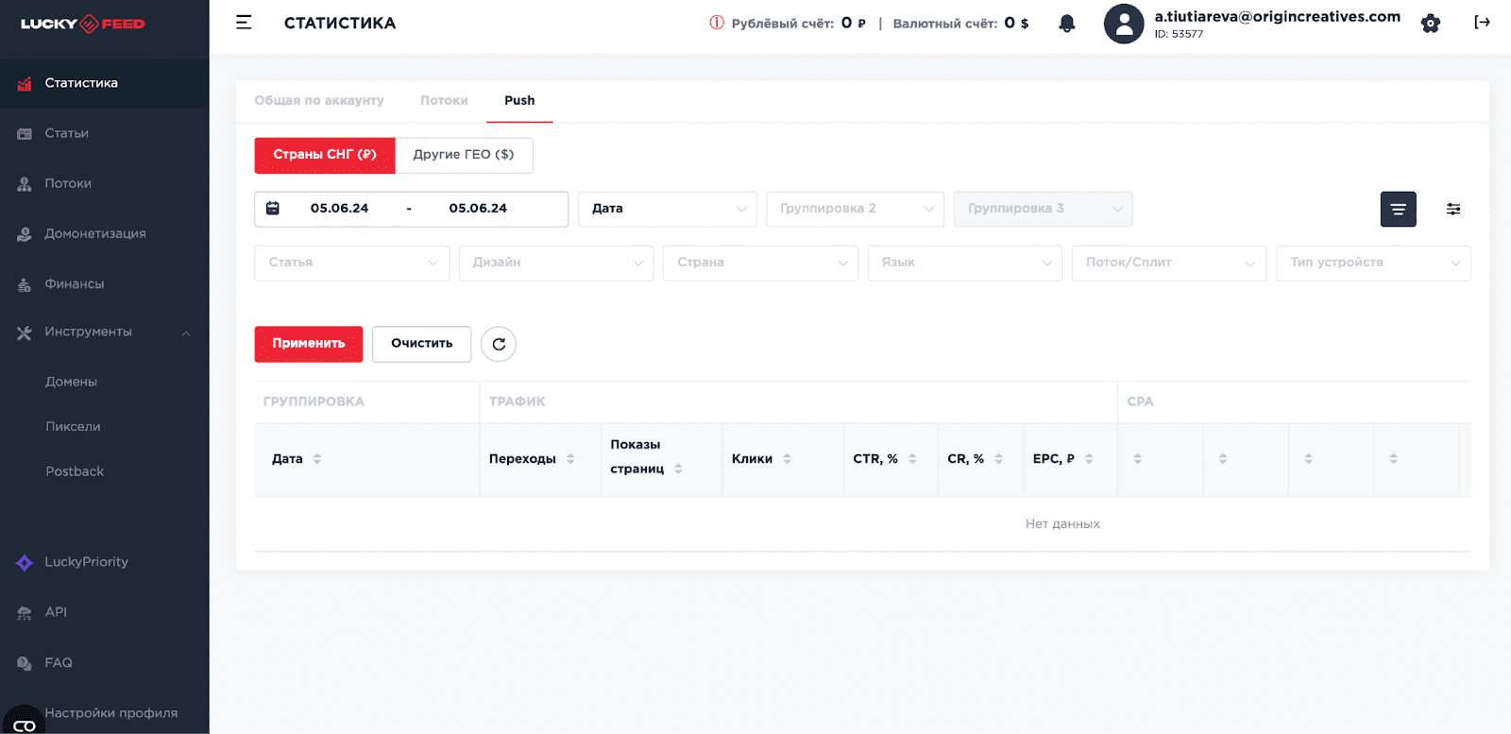The width and height of the screenshot is (1511, 734).
Task: Sort by Переходы column arrows
Action: tap(570, 459)
